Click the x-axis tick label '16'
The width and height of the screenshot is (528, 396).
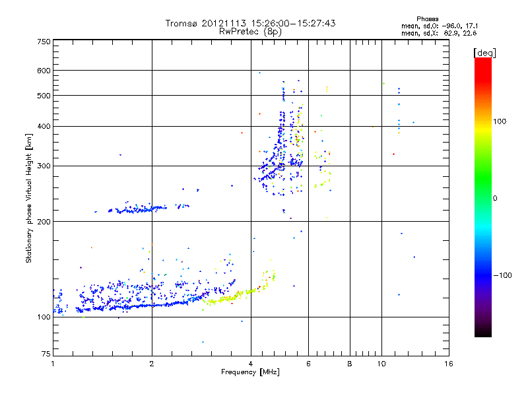point(449,364)
